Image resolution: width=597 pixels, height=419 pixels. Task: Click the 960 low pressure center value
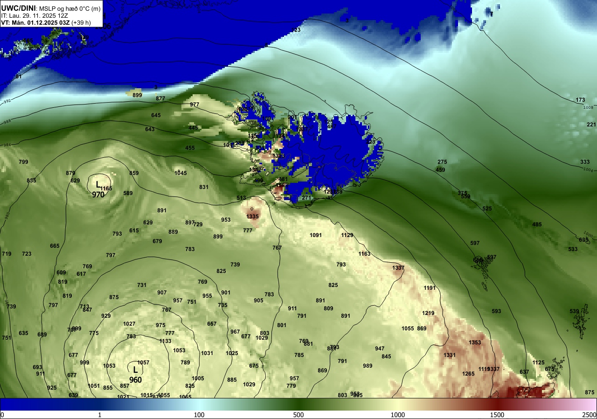pyautogui.click(x=136, y=380)
